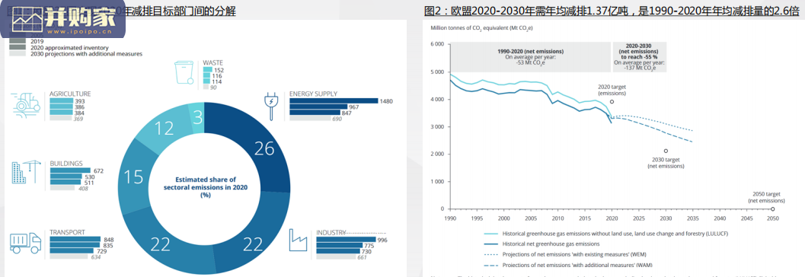Click the 1990 x-axis label
The height and width of the screenshot is (277, 805).
pyautogui.click(x=450, y=218)
